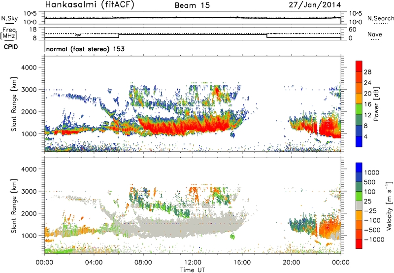Click the date 27/Jan/2014

click(x=315, y=5)
